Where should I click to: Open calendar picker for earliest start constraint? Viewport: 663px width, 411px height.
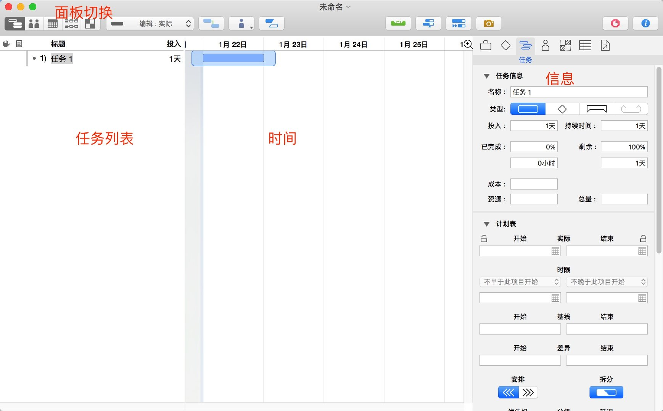point(555,298)
